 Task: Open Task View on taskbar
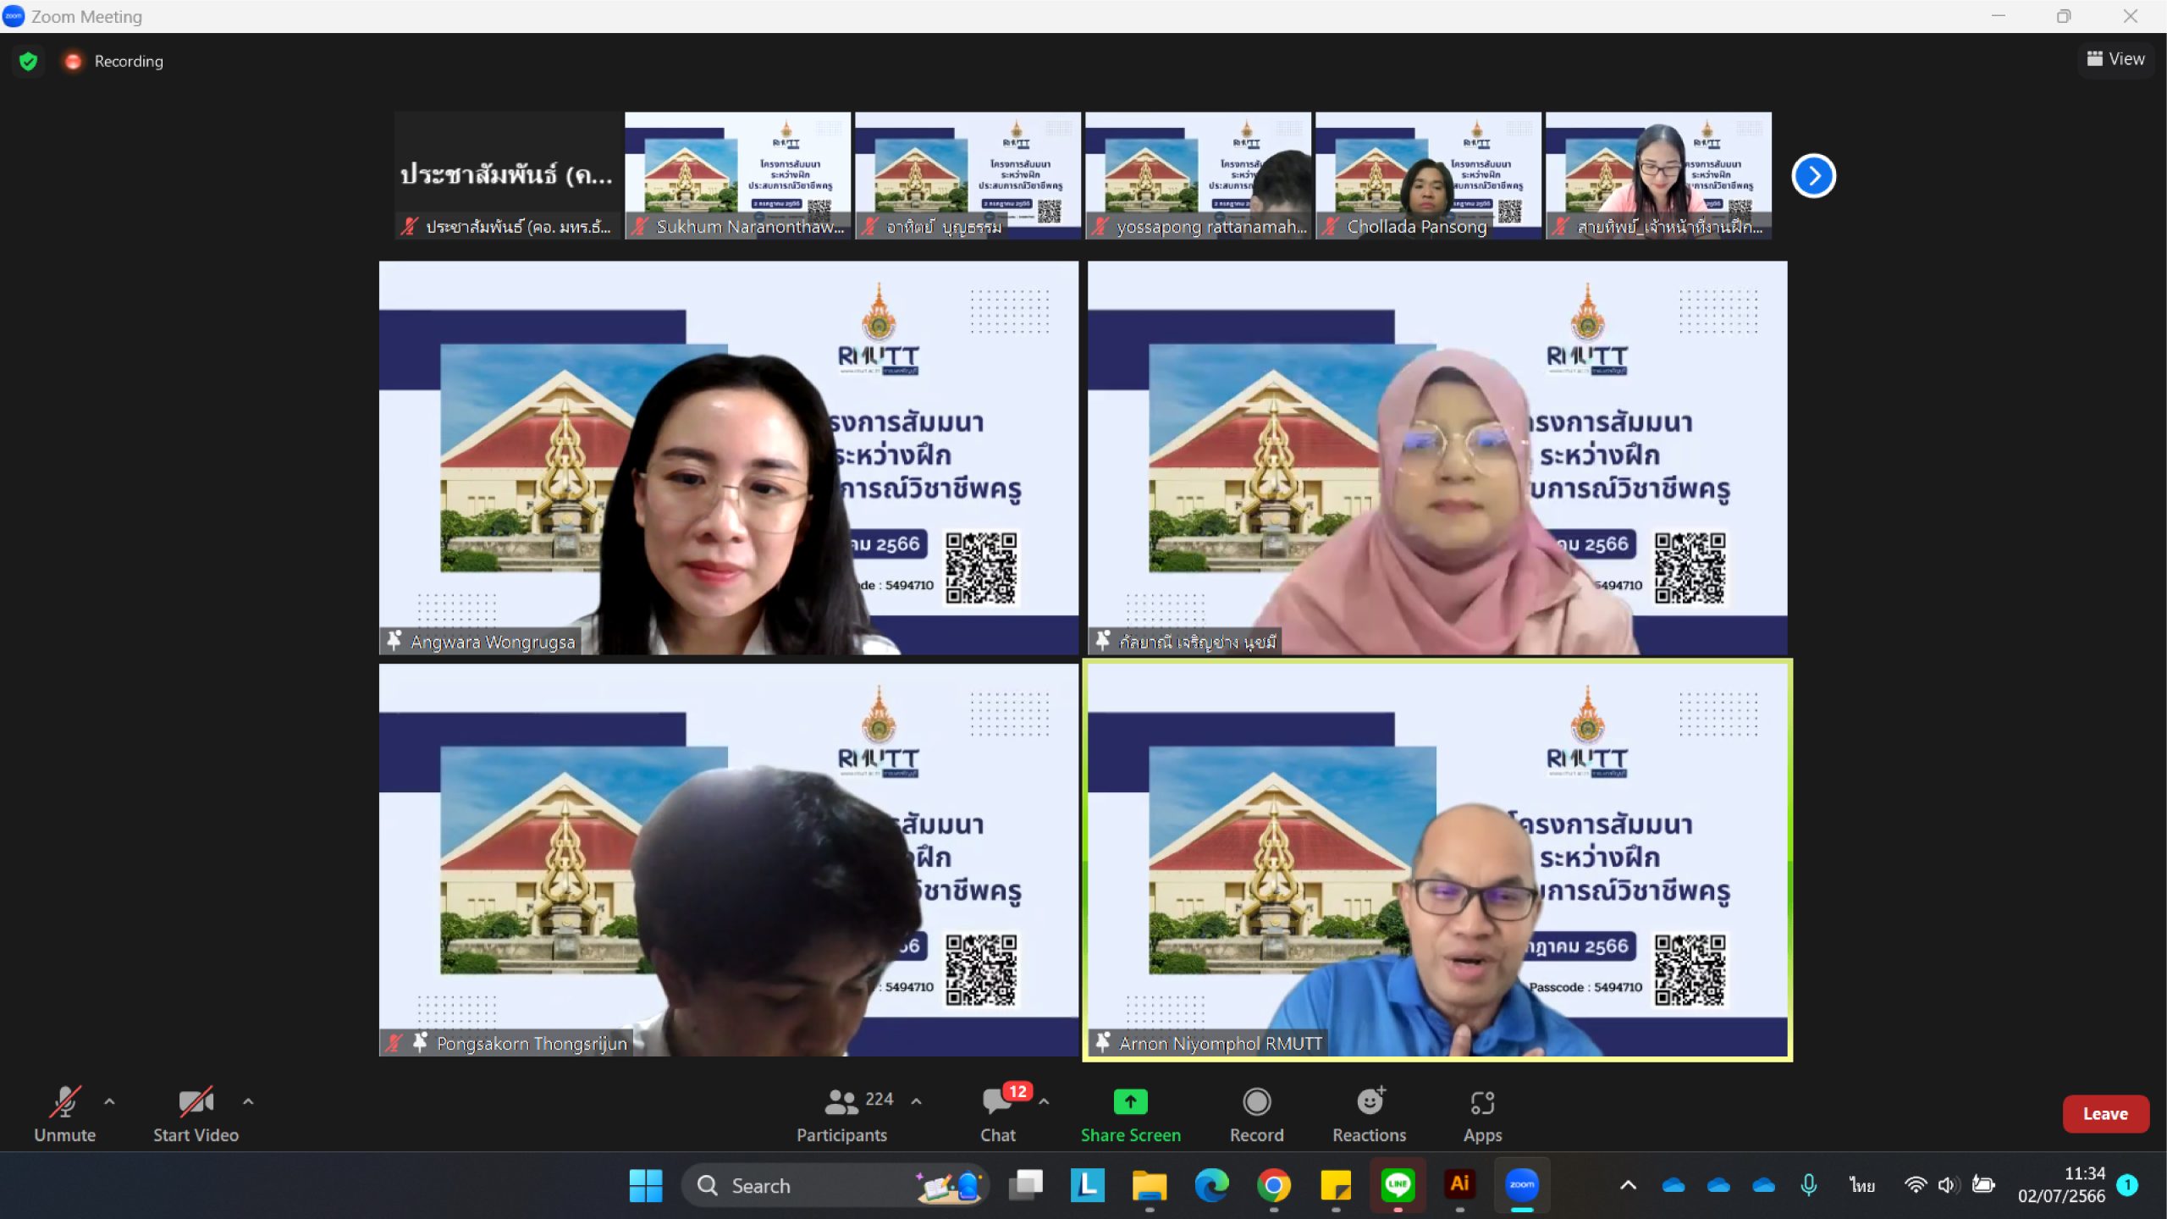pos(1026,1186)
